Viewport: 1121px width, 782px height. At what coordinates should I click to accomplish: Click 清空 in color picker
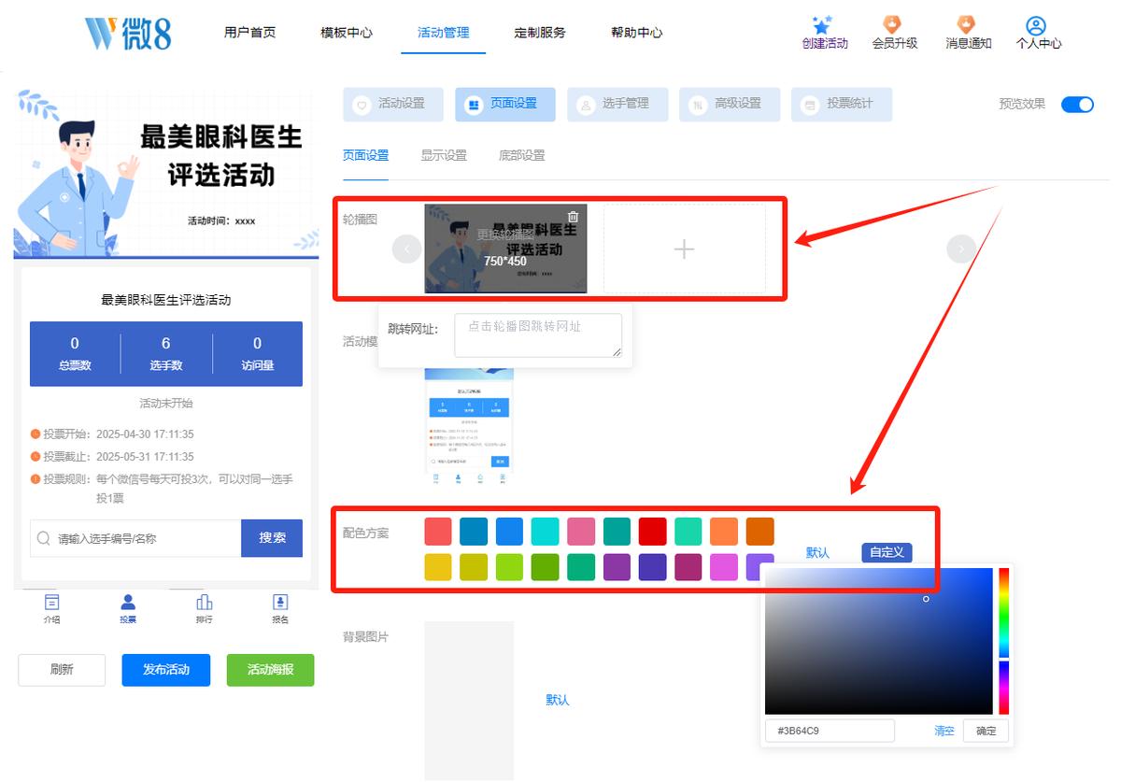944,731
